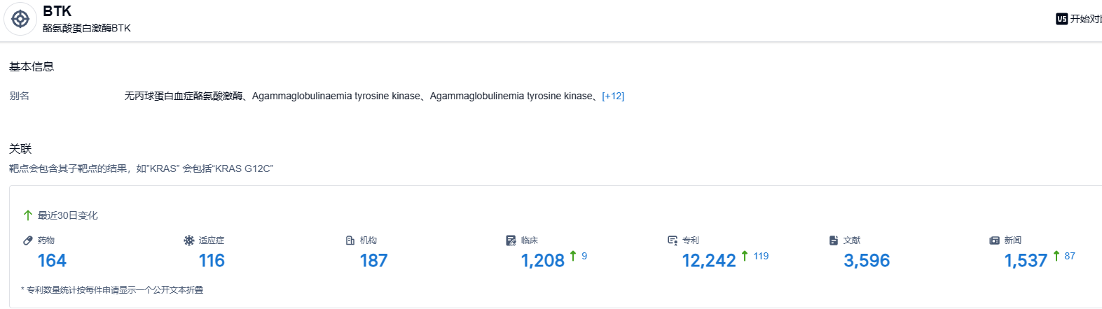The height and width of the screenshot is (309, 1102).
Task: Click the patent certificate icon
Action: tap(673, 240)
